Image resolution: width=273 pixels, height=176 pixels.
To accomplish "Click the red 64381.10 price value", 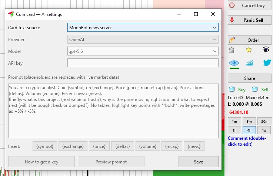I will click(239, 112).
